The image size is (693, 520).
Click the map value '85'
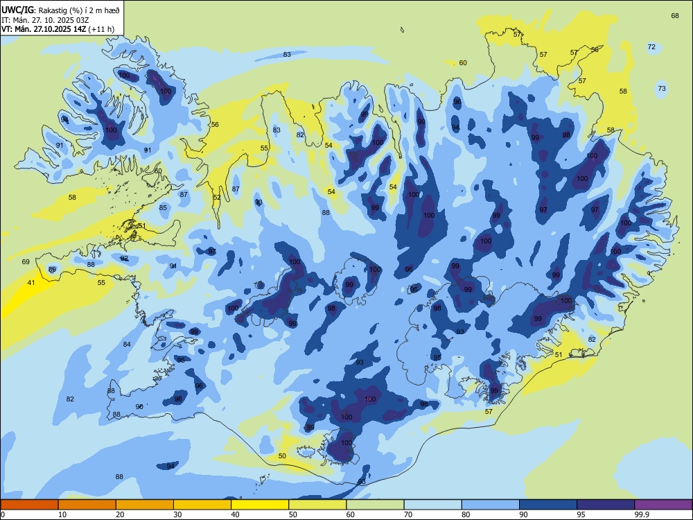(163, 208)
